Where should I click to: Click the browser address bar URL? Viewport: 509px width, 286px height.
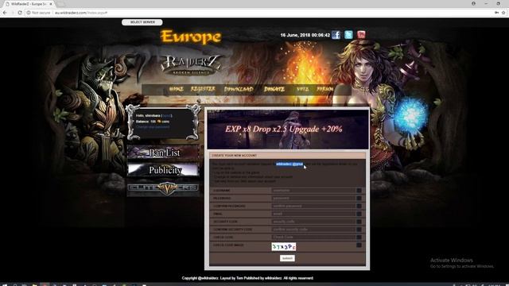(x=81, y=13)
